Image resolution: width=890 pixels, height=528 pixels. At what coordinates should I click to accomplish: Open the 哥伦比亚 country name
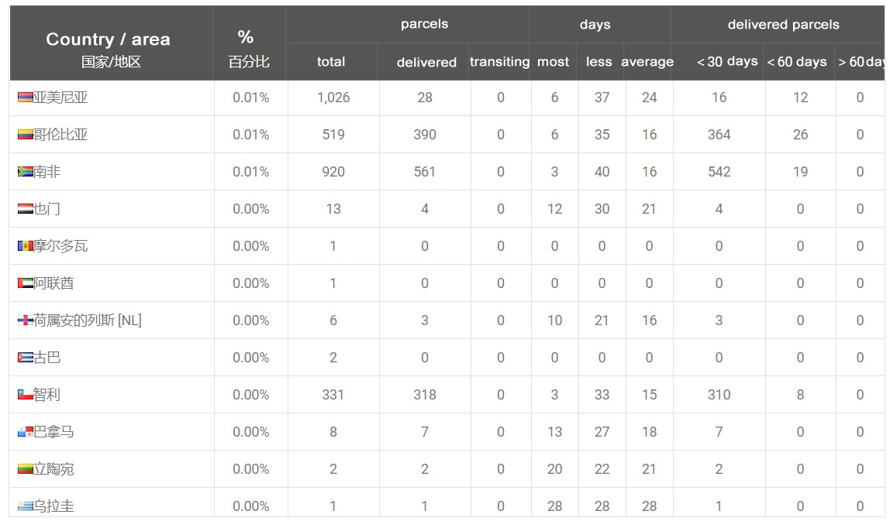click(60, 135)
